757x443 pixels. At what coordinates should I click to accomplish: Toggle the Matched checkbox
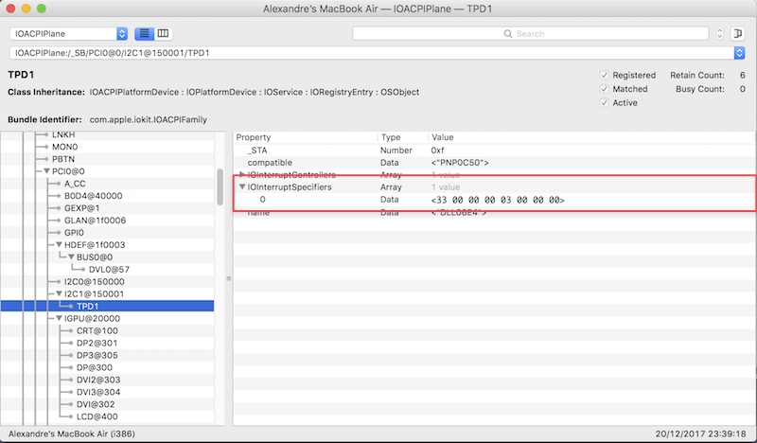(605, 89)
